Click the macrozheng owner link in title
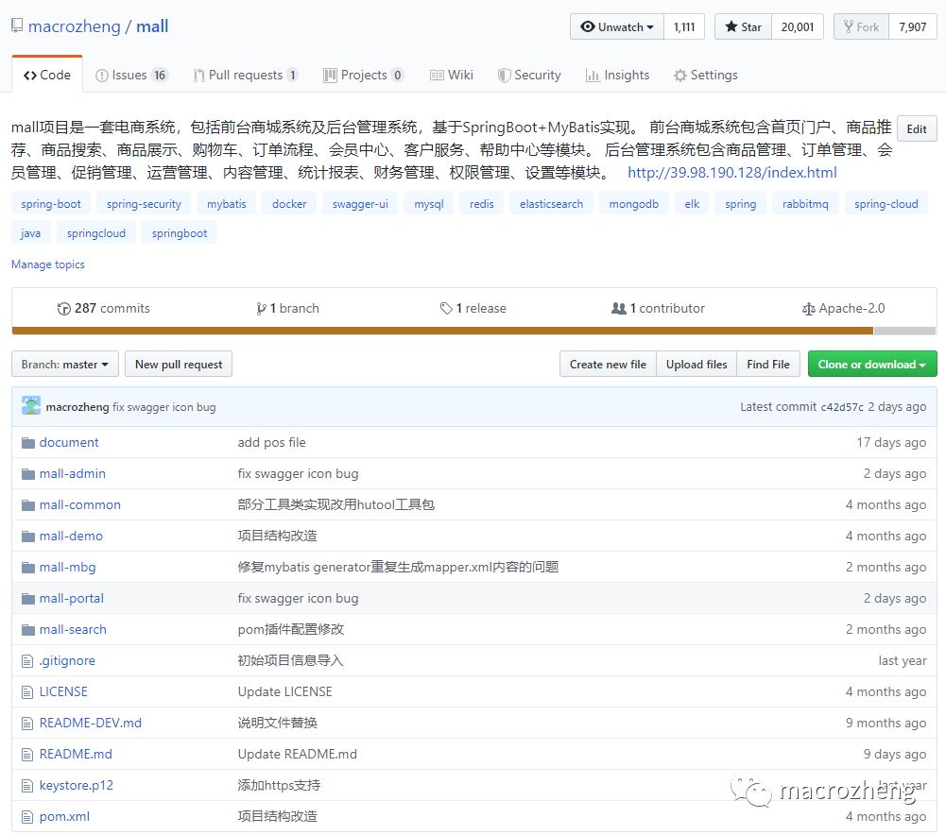 coord(75,26)
